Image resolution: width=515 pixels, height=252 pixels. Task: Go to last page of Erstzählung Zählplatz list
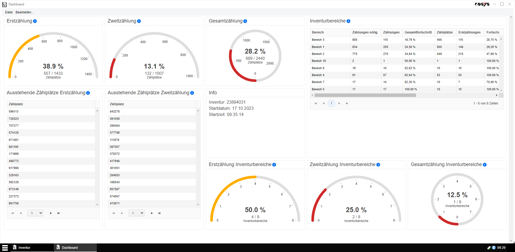[58, 213]
